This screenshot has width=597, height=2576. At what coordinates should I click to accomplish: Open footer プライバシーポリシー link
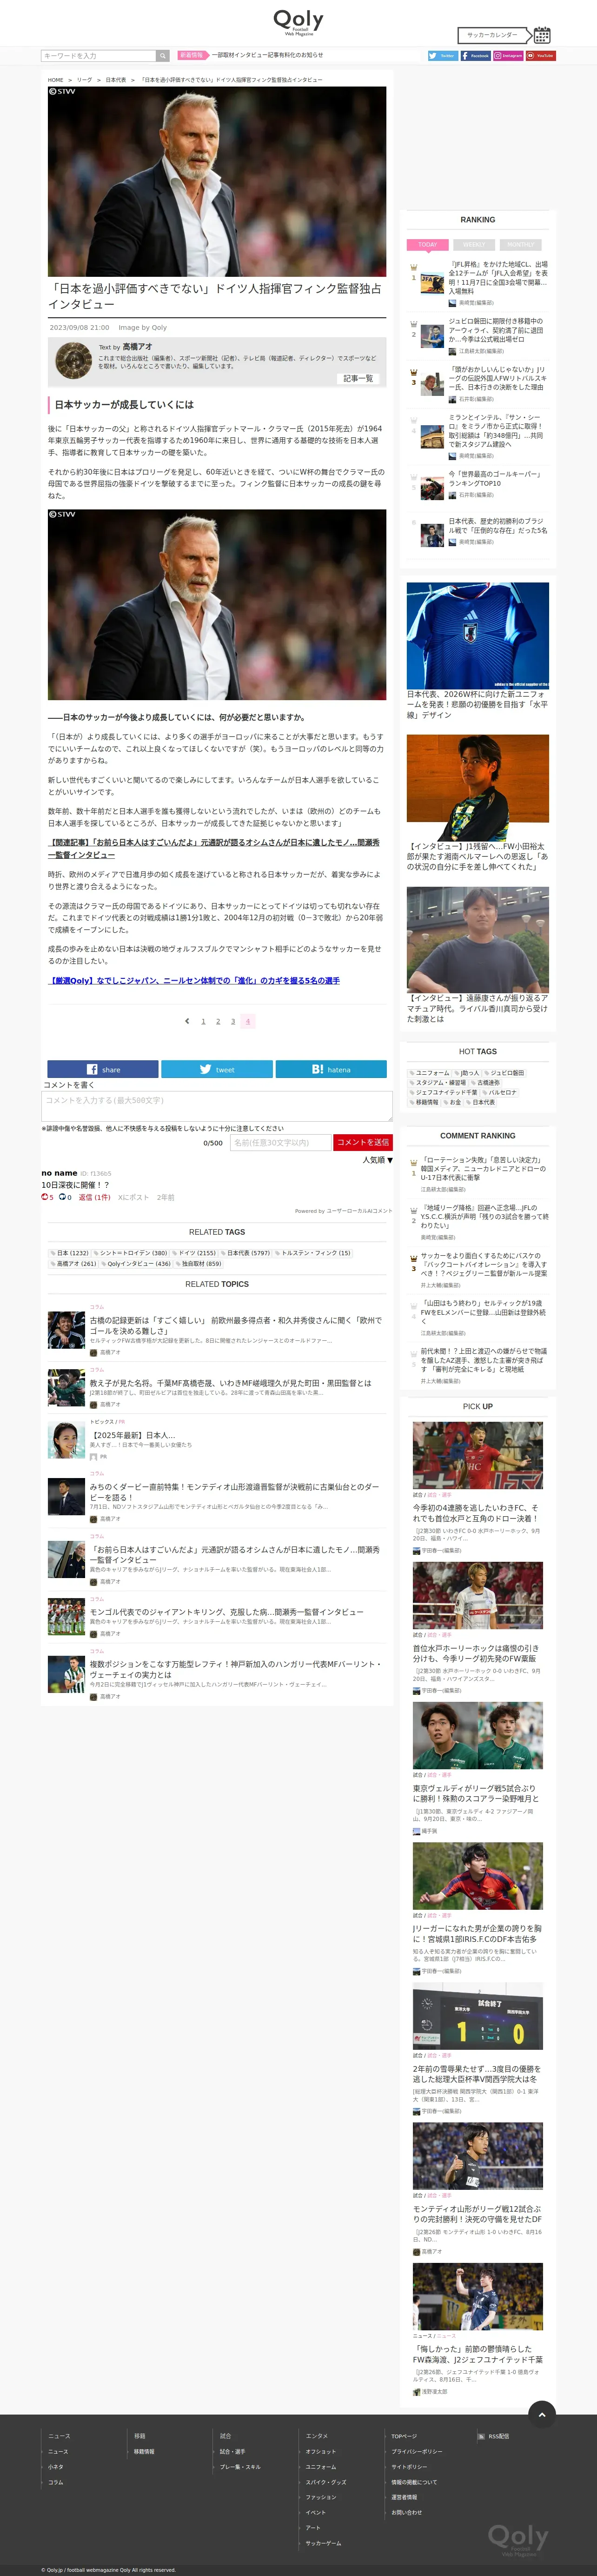(417, 2451)
